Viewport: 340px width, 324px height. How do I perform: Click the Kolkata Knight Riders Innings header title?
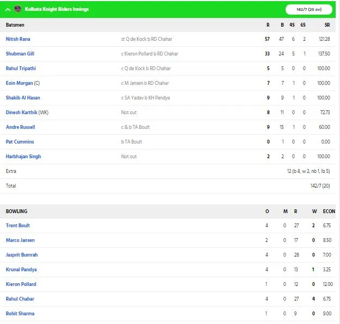[x=57, y=9]
